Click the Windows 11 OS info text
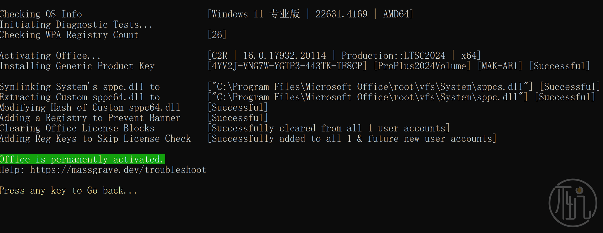The width and height of the screenshot is (603, 233). point(255,14)
